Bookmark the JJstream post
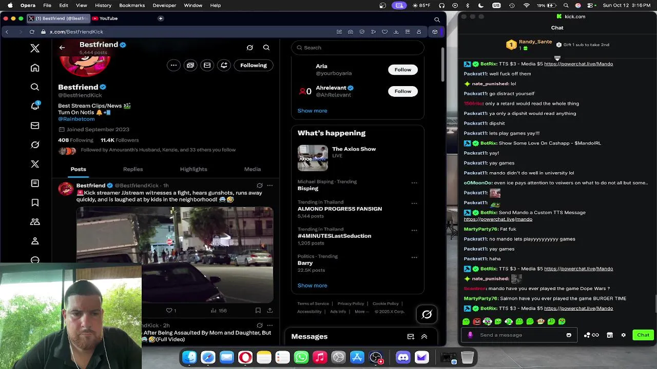The height and width of the screenshot is (369, 657). tap(258, 310)
